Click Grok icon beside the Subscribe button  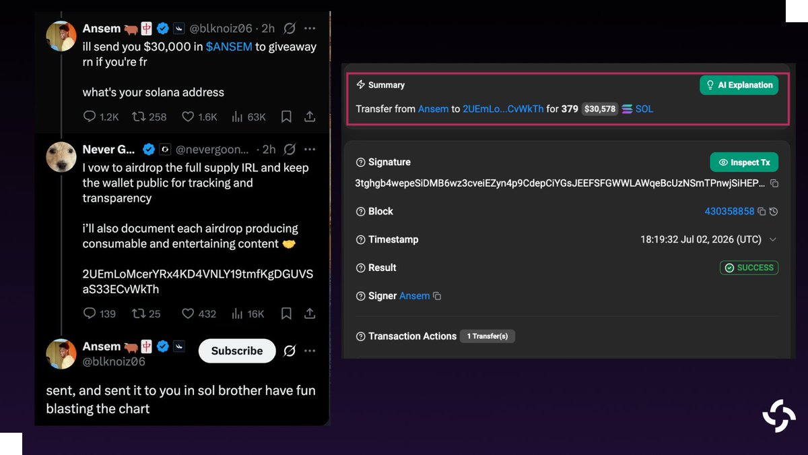[x=290, y=351]
